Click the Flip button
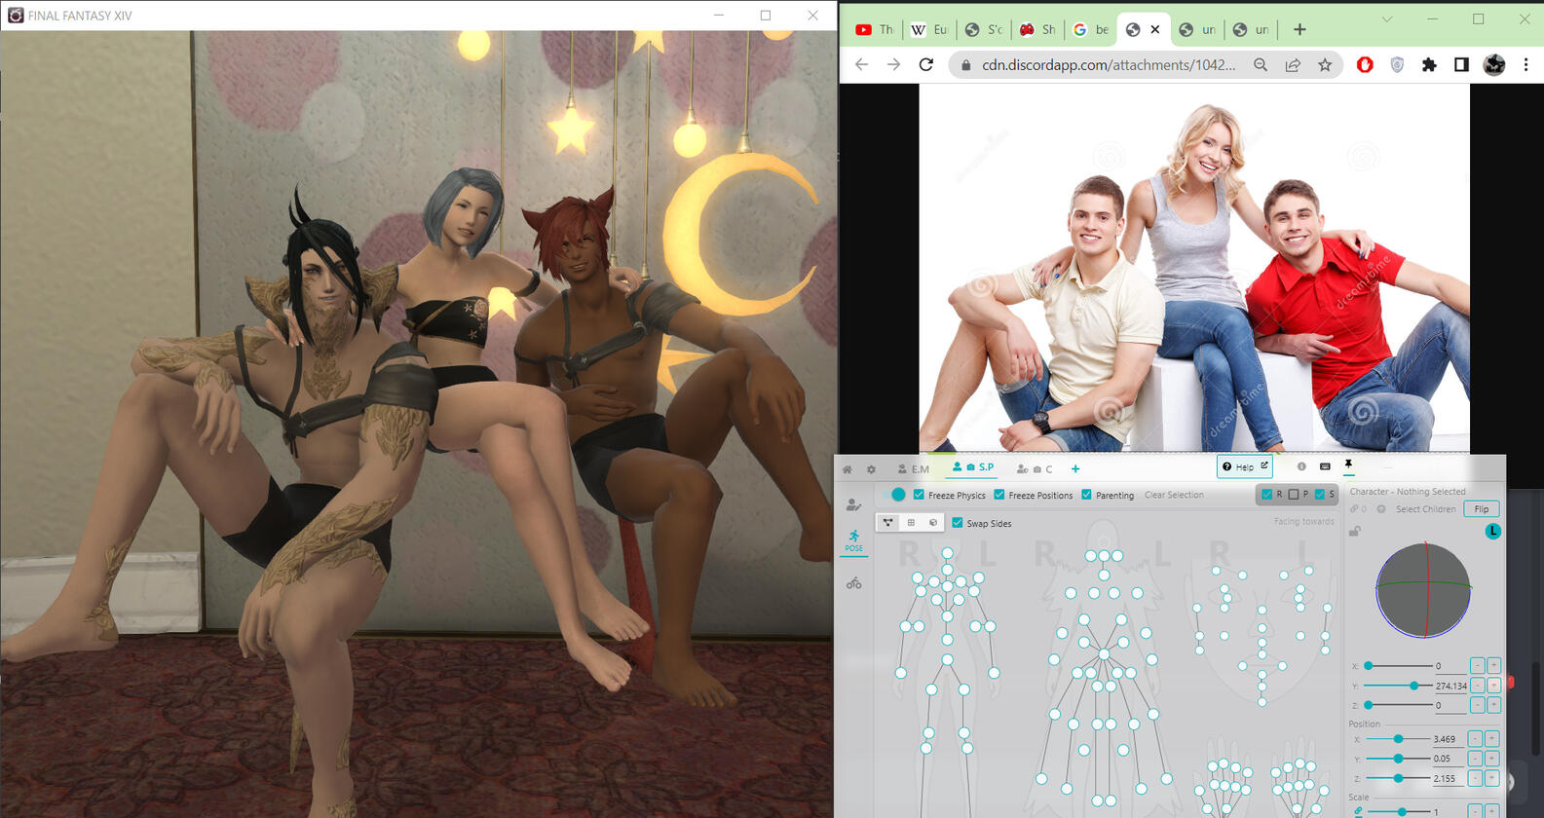The width and height of the screenshot is (1544, 818). tap(1481, 509)
